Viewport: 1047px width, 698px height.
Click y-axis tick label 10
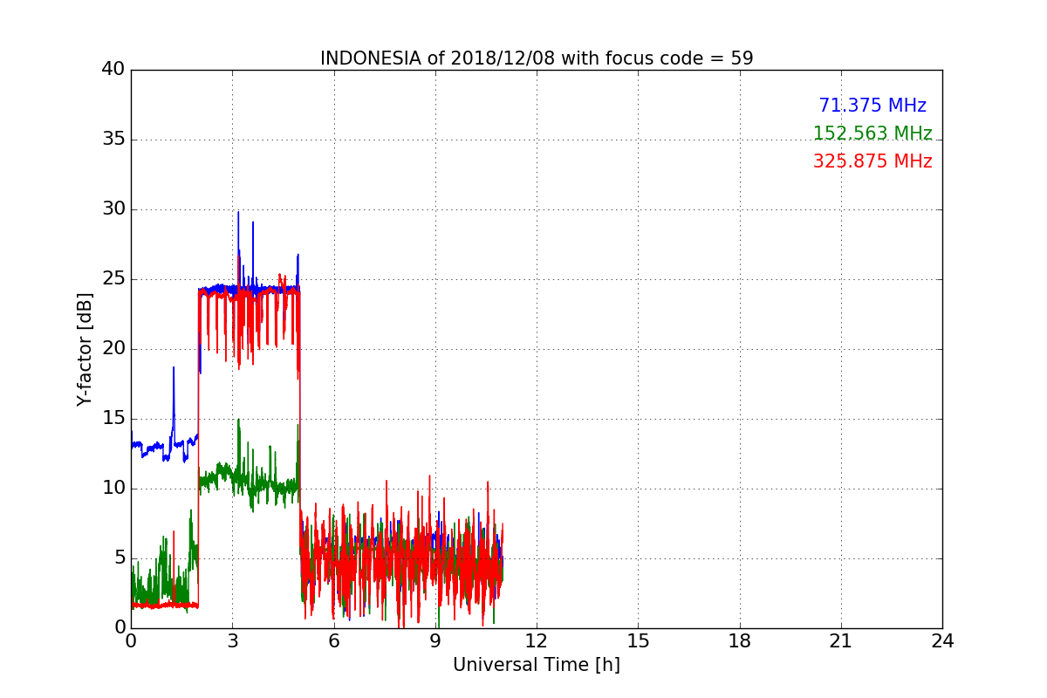(x=113, y=489)
